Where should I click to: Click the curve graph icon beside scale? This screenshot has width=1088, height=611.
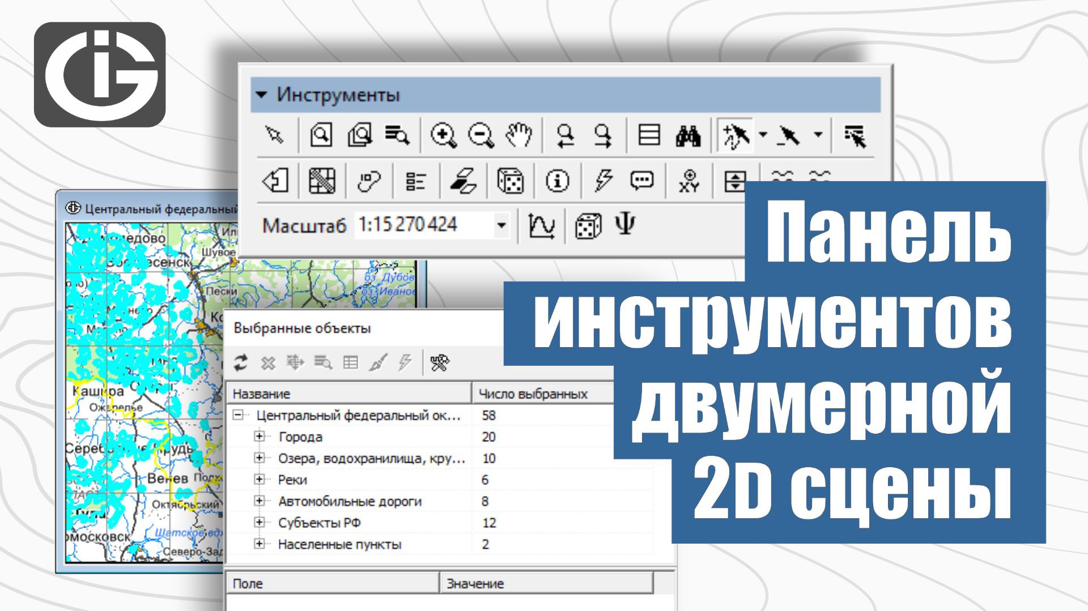pyautogui.click(x=541, y=226)
